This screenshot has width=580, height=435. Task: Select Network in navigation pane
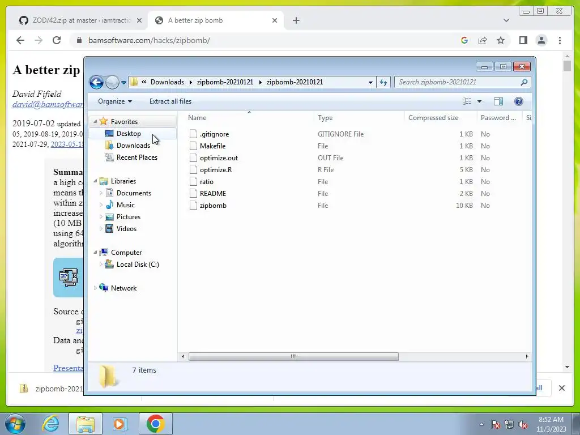(123, 288)
